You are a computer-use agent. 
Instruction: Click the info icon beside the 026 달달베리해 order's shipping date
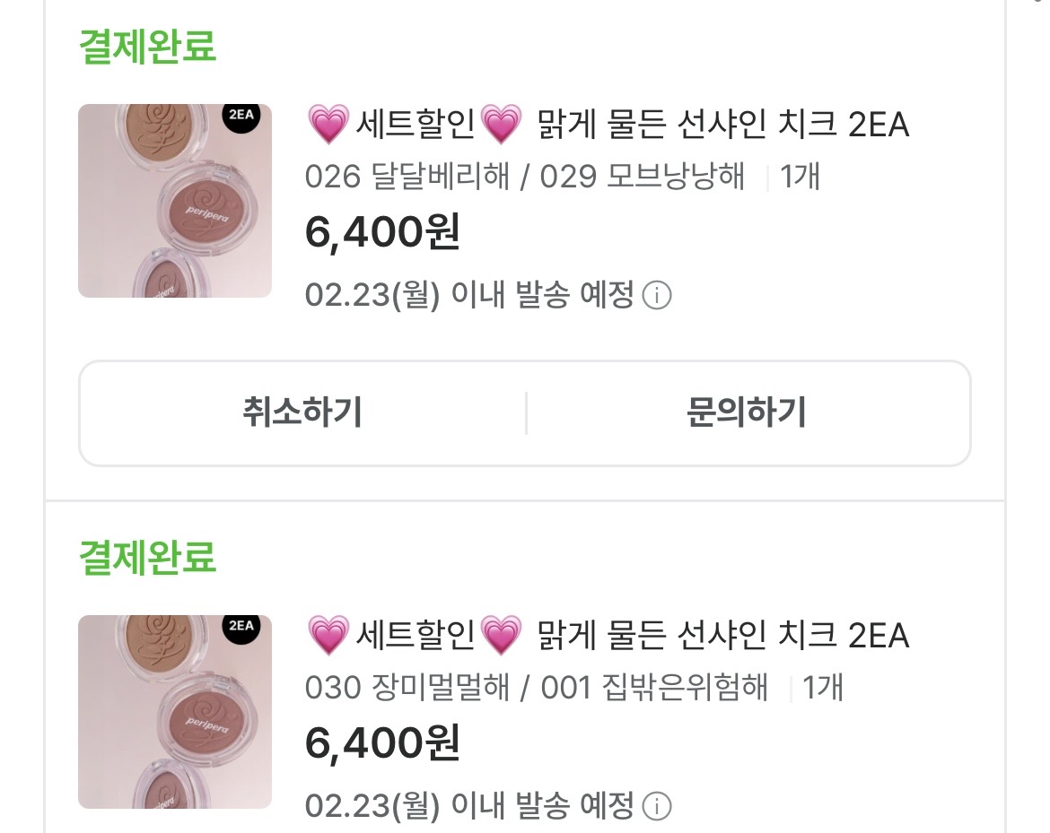click(x=658, y=296)
